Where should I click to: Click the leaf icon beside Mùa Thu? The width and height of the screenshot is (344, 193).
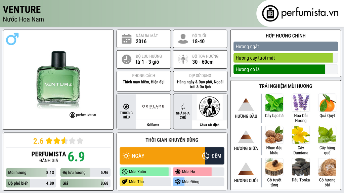[125, 182]
